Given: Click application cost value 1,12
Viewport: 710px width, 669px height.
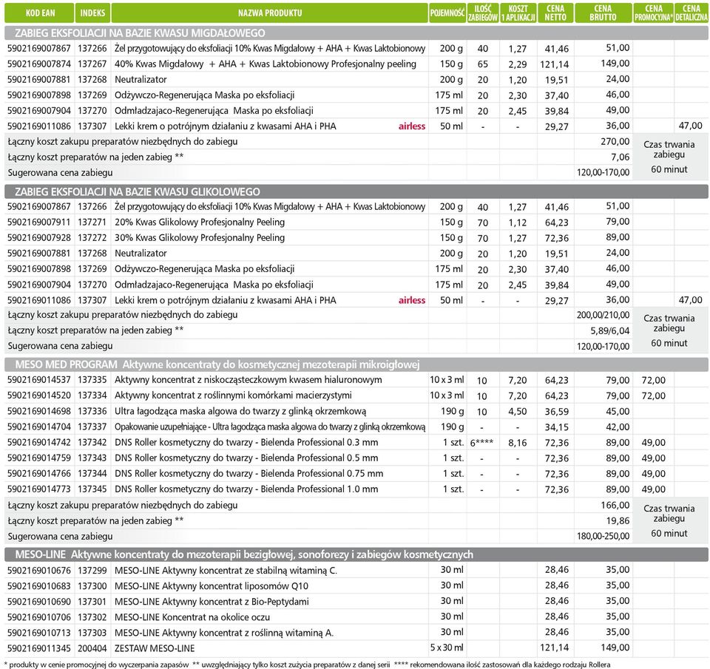Looking at the screenshot, I should coord(518,223).
